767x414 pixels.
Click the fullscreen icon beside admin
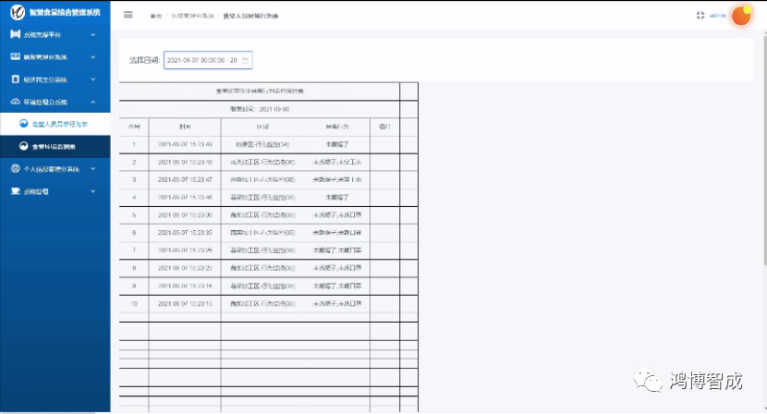tap(700, 16)
